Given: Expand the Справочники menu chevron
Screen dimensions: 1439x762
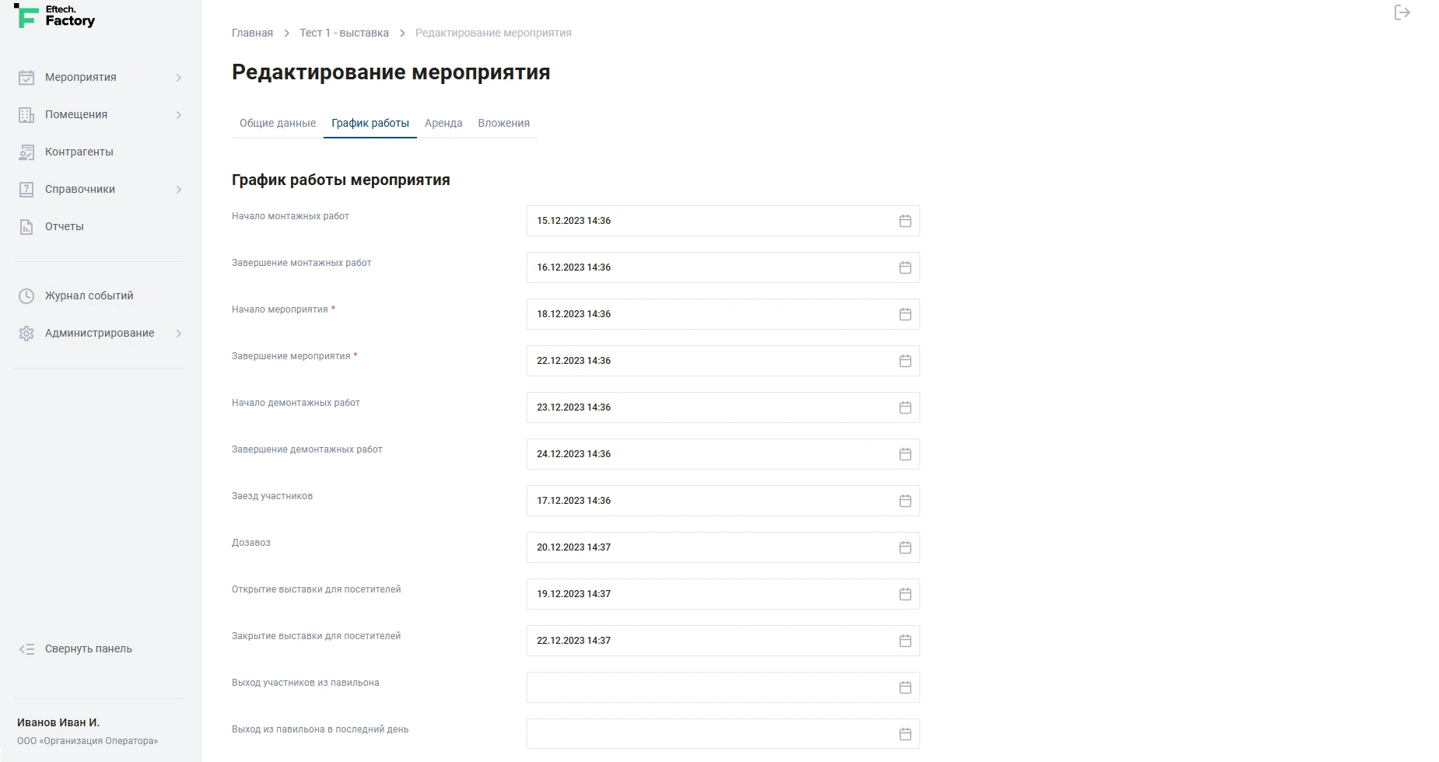Looking at the screenshot, I should click(178, 190).
